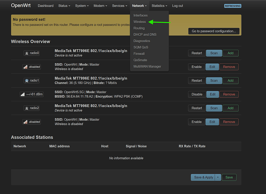Click No information available text
Image resolution: width=266 pixels, height=194 pixels.
tap(126, 158)
